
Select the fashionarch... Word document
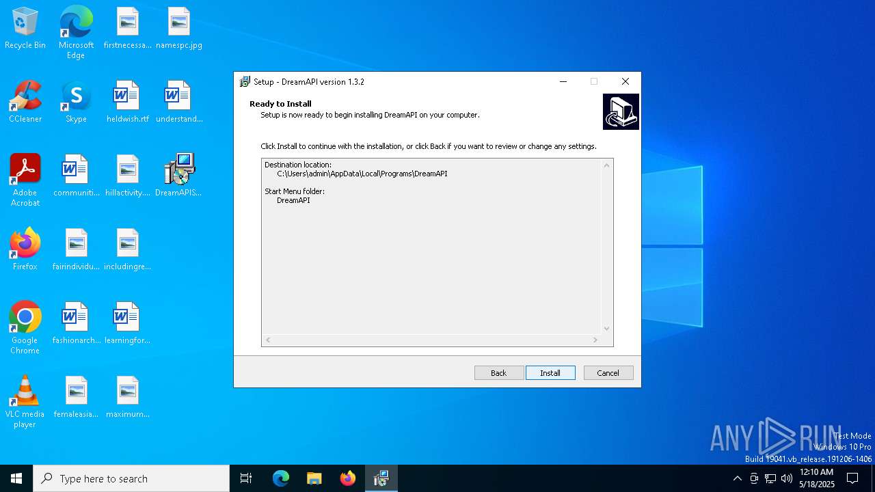tap(76, 323)
